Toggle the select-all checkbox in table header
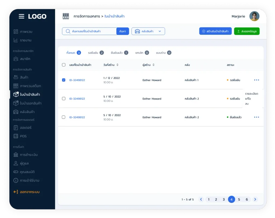The width and height of the screenshot is (275, 218). [x=64, y=65]
